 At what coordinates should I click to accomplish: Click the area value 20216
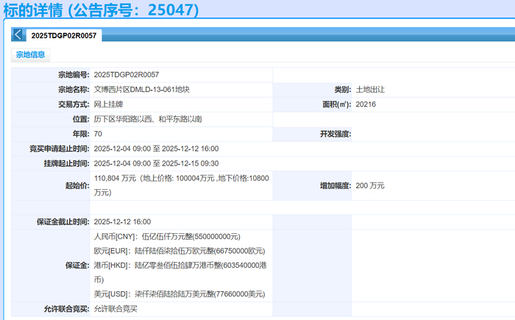pyautogui.click(x=366, y=104)
